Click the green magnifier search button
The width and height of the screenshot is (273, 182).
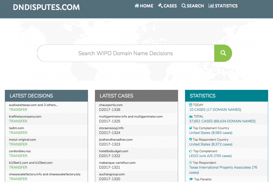pos(223,53)
